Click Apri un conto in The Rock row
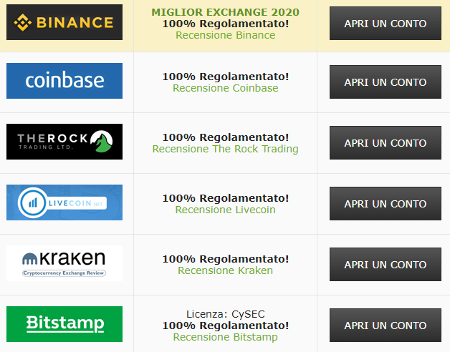The height and width of the screenshot is (352, 450). [x=385, y=143]
